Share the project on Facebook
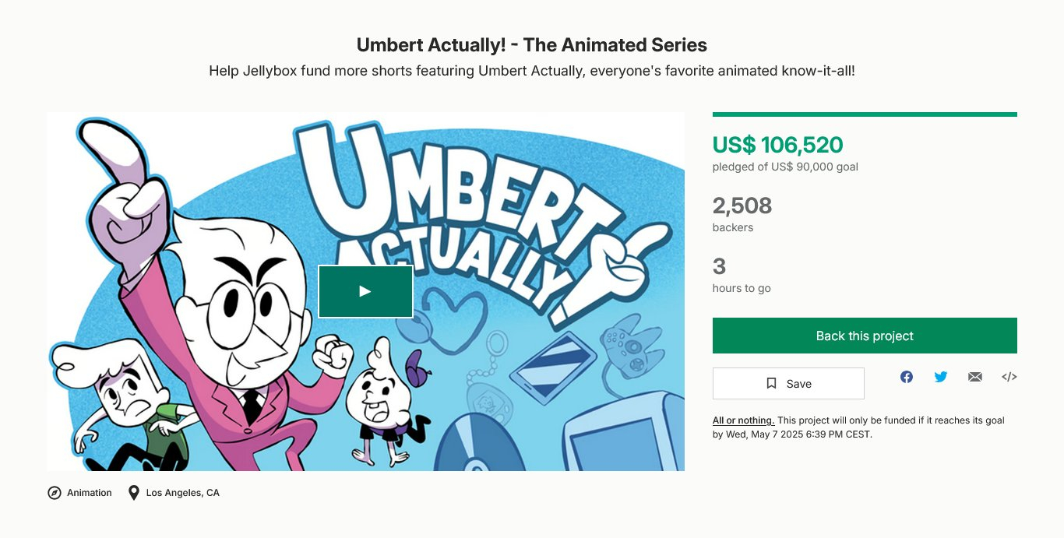The width and height of the screenshot is (1064, 538). [907, 377]
